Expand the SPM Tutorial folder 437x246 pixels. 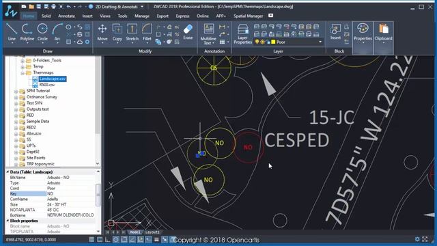pyautogui.click(x=16, y=91)
